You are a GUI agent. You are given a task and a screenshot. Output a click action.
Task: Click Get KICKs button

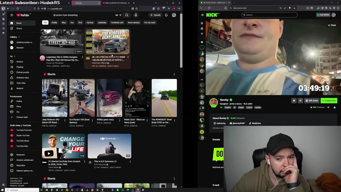[x=323, y=15]
